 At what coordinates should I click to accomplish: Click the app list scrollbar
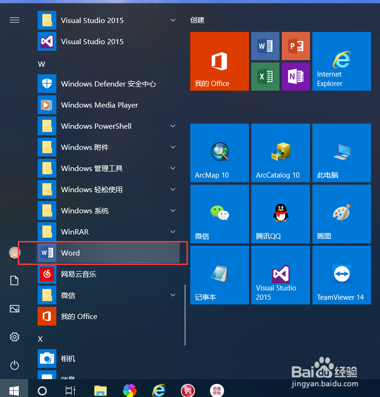(x=185, y=315)
